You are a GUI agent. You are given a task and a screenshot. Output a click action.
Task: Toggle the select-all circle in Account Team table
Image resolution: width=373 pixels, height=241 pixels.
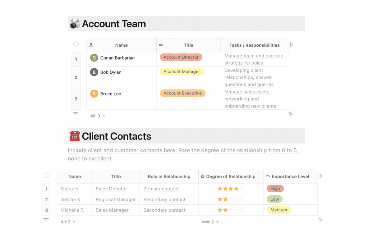76,44
